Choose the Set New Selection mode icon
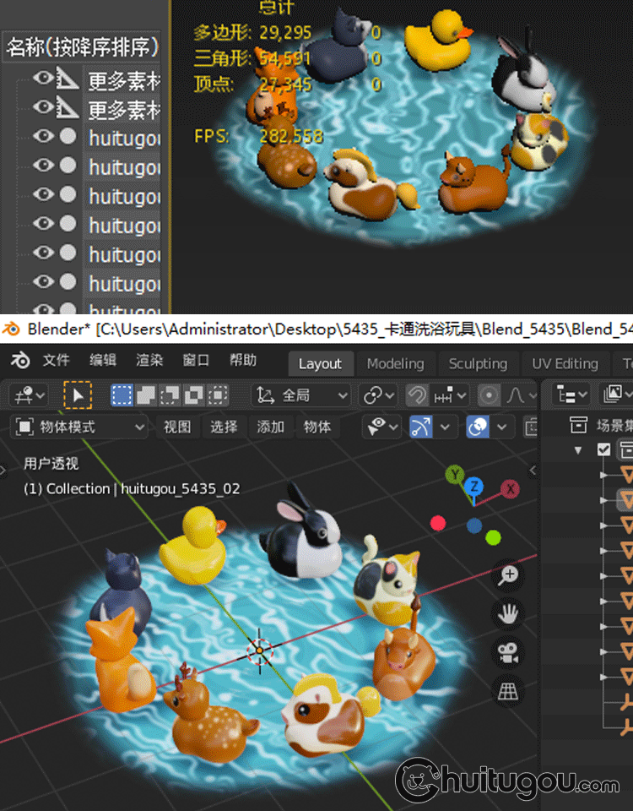Screen dimensions: 633x811 coord(122,395)
